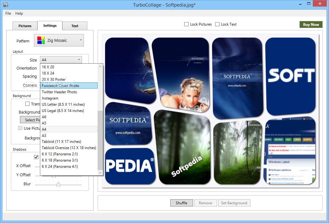Switch to the Pictures tab
The height and width of the screenshot is (223, 329).
tap(25, 26)
